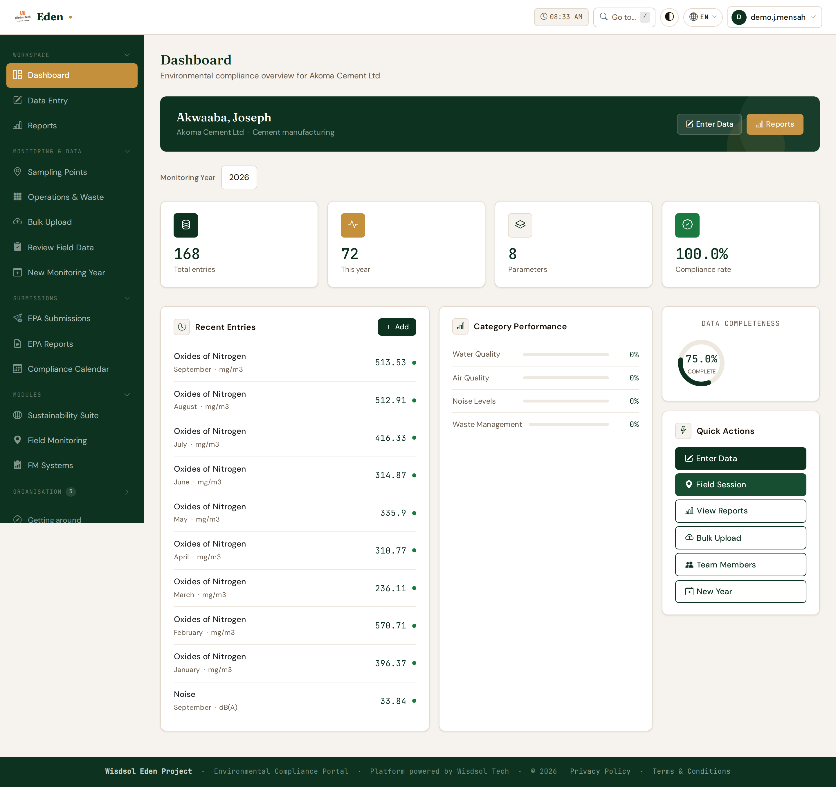Click the Operations & Waste grid icon
Screen dimensions: 836x787
[x=17, y=197]
